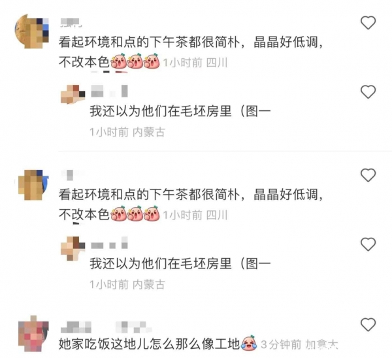Open avatar of second 四川 commenter
Image resolution: width=392 pixels, height=358 pixels.
[x=33, y=185]
